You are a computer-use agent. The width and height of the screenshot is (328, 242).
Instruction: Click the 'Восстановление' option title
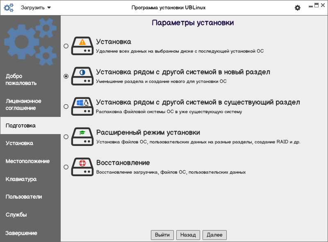(123, 163)
